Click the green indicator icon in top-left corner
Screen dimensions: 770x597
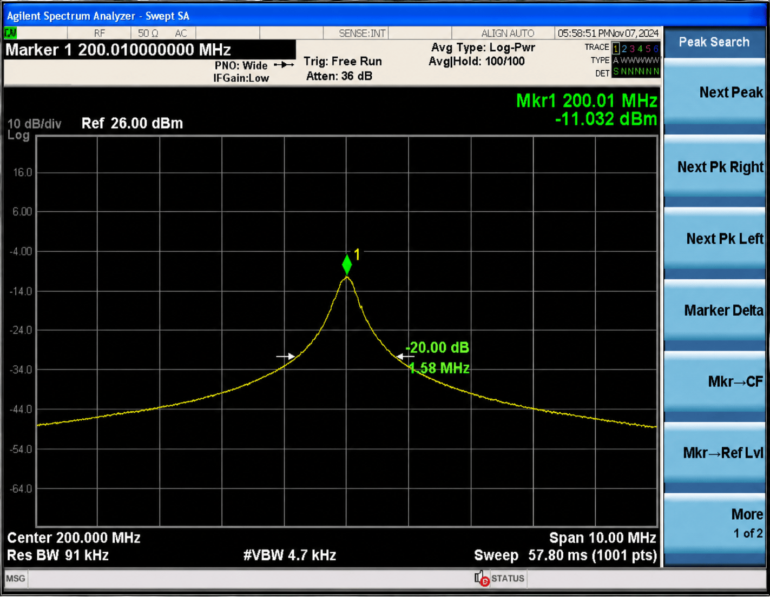pos(10,33)
